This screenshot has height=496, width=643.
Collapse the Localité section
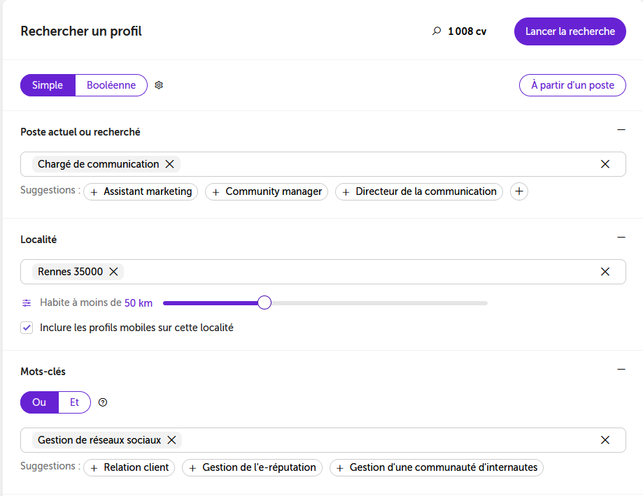click(x=621, y=237)
